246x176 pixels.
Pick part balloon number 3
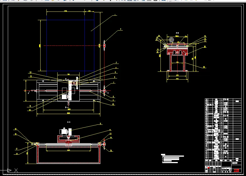[116, 62]
